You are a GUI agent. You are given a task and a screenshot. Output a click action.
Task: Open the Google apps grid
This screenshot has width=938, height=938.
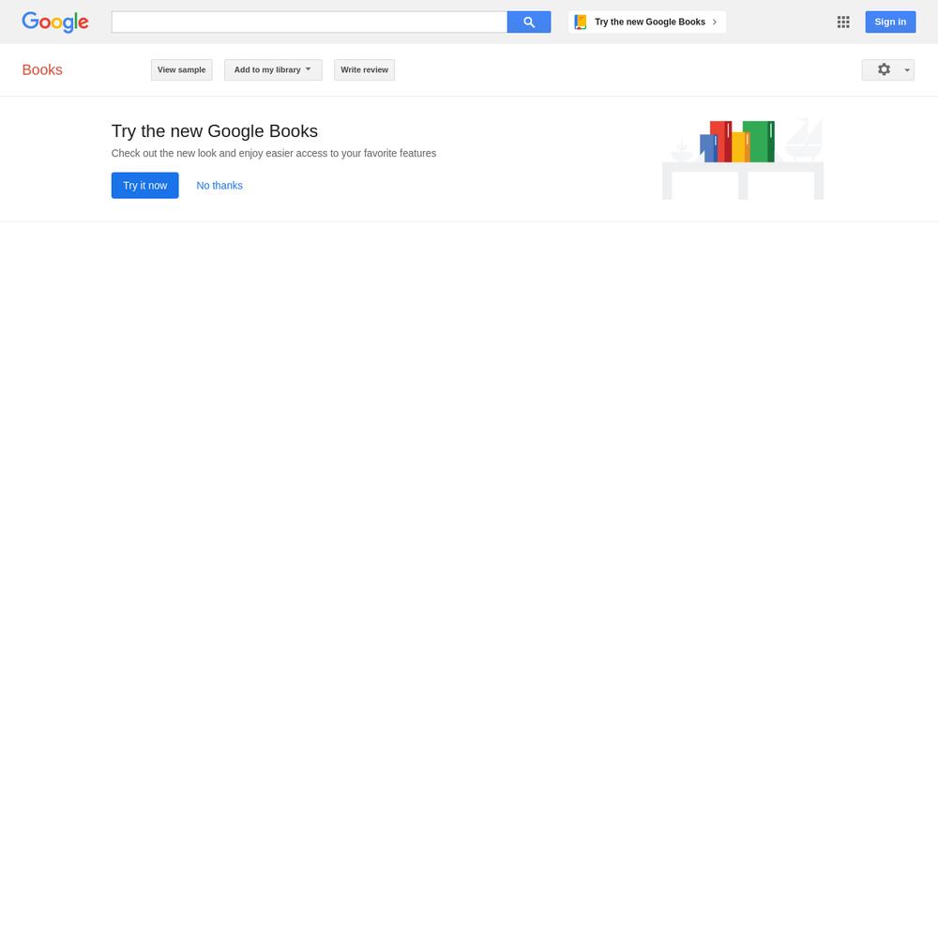843,23
